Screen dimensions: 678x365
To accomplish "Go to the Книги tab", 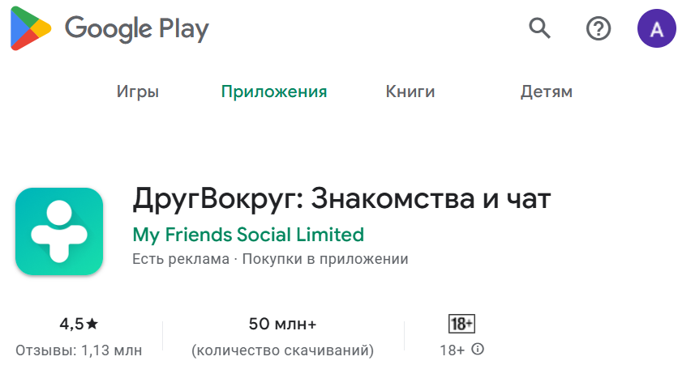I will (x=410, y=91).
